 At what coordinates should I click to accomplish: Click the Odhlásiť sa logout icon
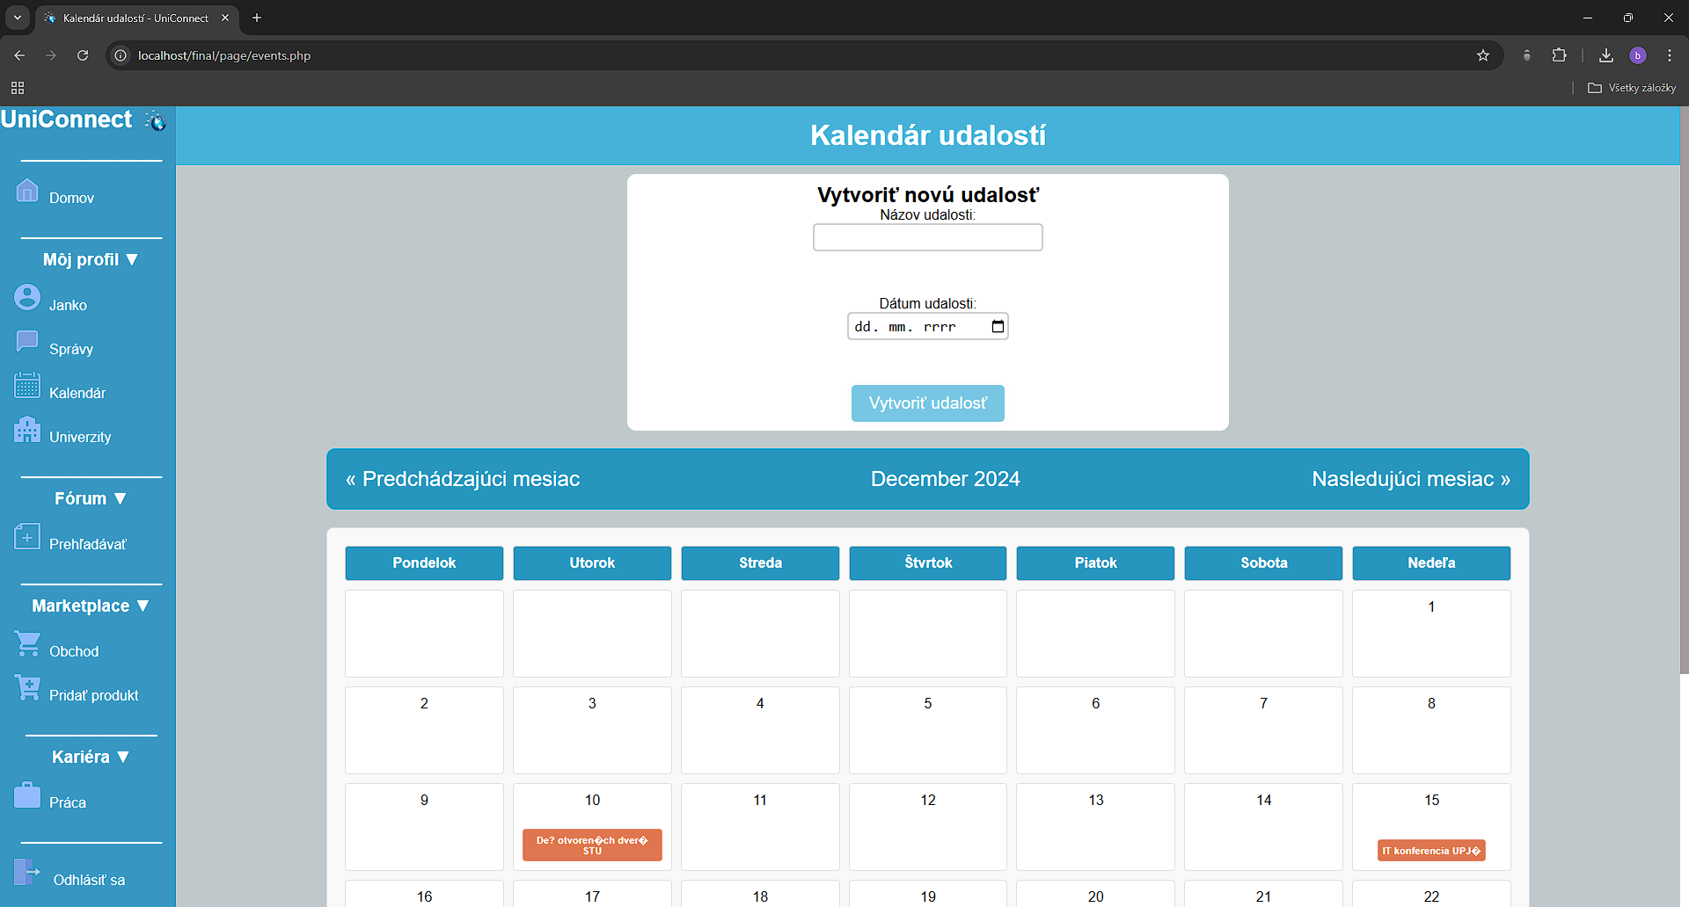pos(27,872)
